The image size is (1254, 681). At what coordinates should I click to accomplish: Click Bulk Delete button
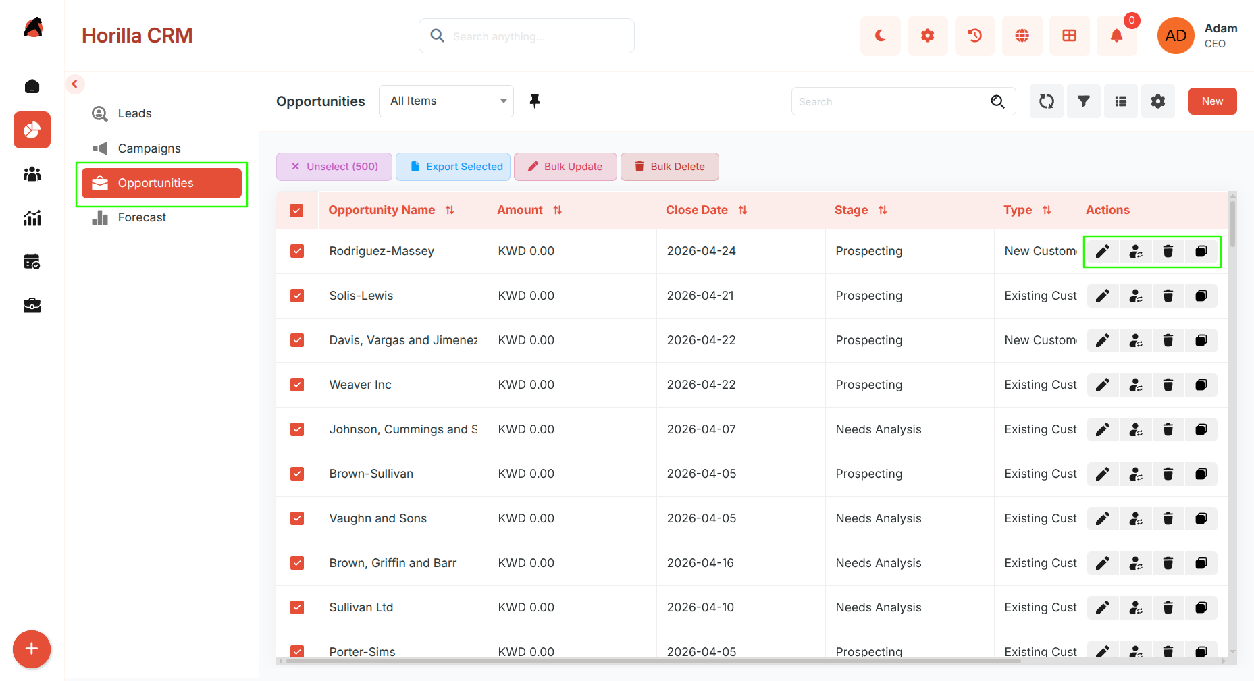(x=670, y=167)
